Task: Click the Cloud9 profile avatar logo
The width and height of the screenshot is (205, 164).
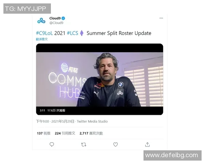Action: pos(41,20)
